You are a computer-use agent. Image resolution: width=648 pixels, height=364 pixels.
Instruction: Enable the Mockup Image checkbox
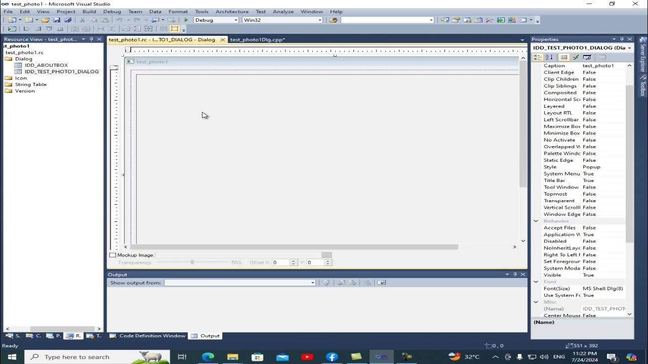[x=113, y=255]
